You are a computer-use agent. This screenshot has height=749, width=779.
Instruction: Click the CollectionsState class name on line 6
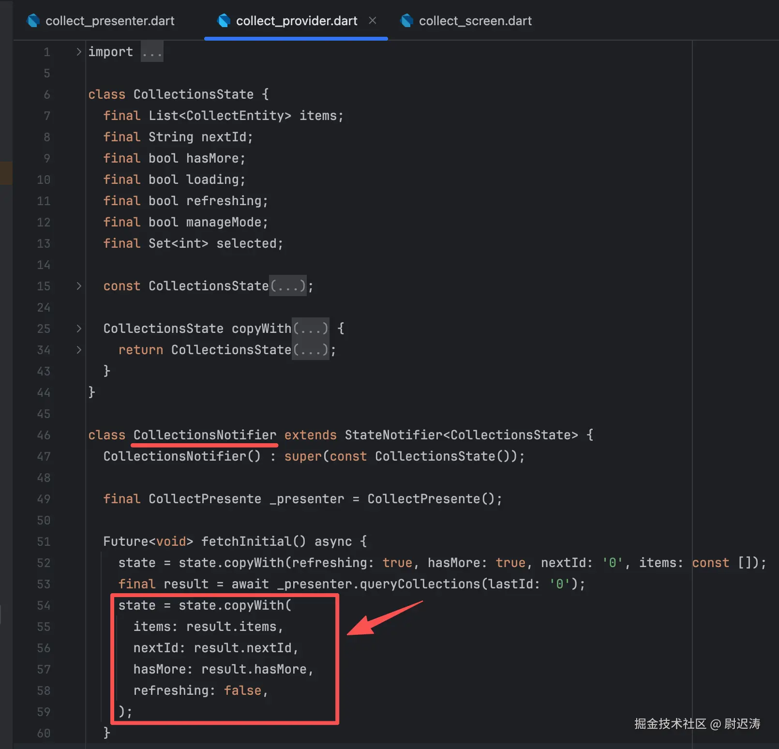194,94
